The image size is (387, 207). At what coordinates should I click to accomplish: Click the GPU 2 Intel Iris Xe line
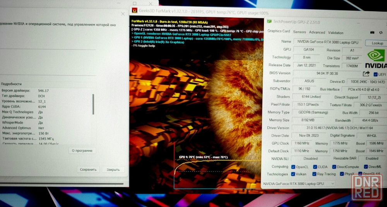pos(158,42)
